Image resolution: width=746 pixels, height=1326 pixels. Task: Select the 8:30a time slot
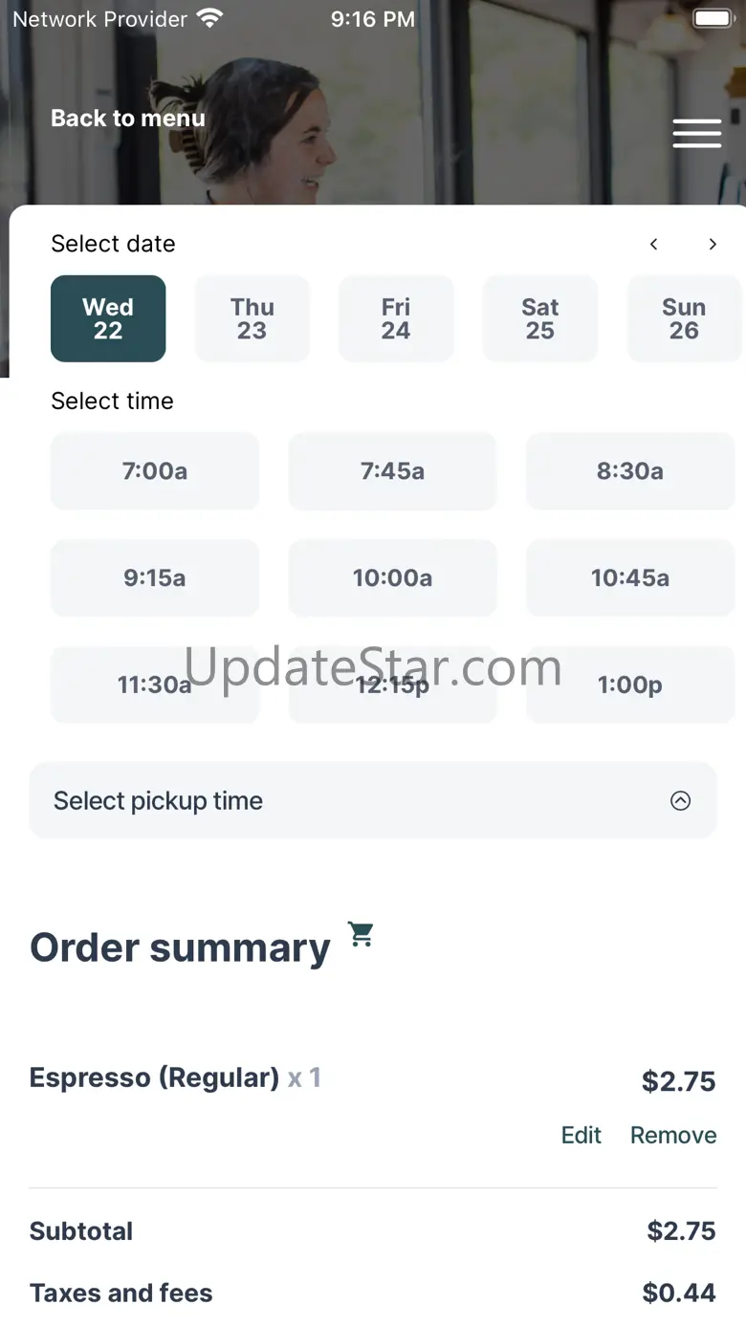pyautogui.click(x=630, y=471)
